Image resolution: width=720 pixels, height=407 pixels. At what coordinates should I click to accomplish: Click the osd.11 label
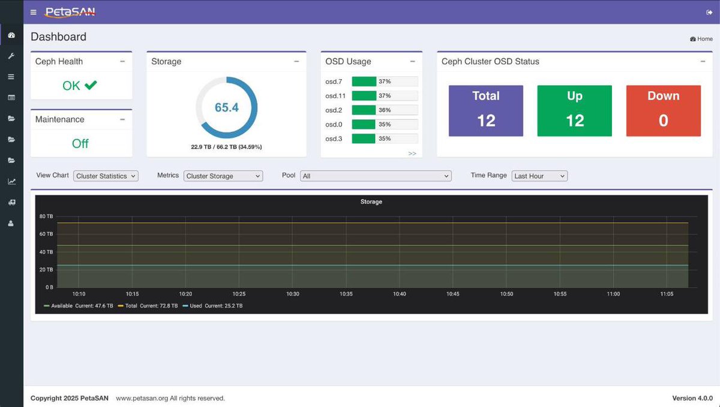point(335,96)
